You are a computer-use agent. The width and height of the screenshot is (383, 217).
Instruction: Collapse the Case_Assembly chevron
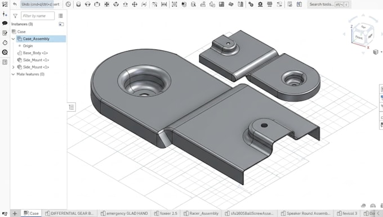tap(13, 39)
